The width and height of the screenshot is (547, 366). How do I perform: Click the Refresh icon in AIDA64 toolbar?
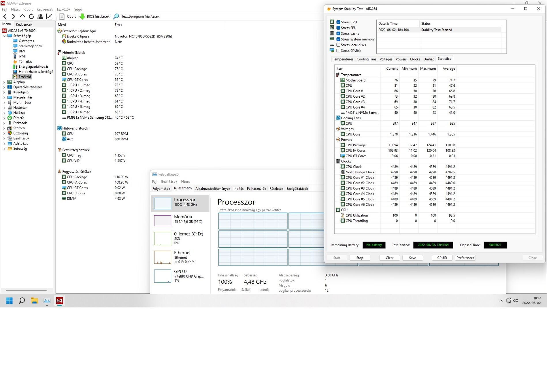[x=31, y=16]
